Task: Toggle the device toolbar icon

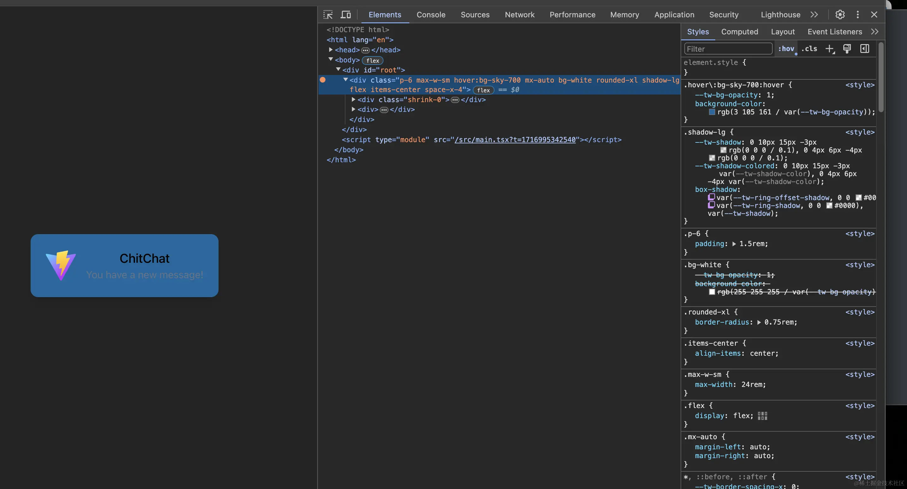Action: (x=346, y=14)
